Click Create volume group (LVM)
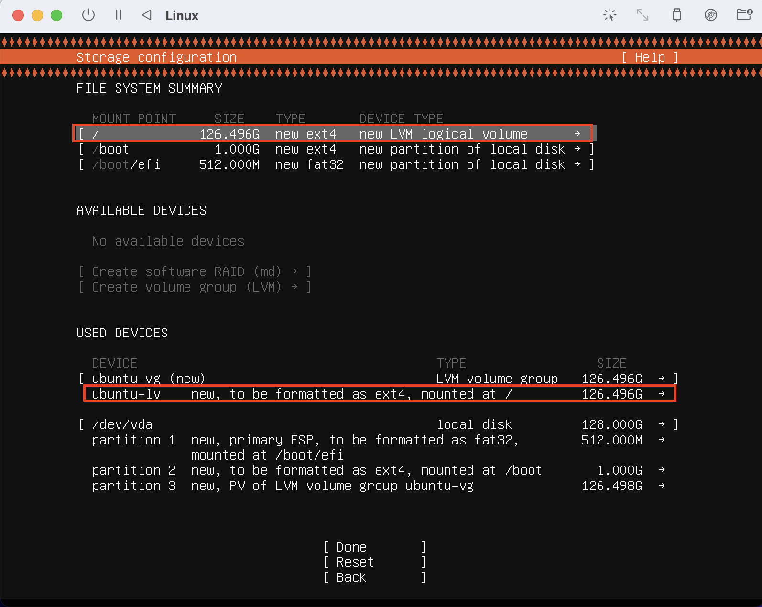This screenshot has height=607, width=762. (195, 287)
